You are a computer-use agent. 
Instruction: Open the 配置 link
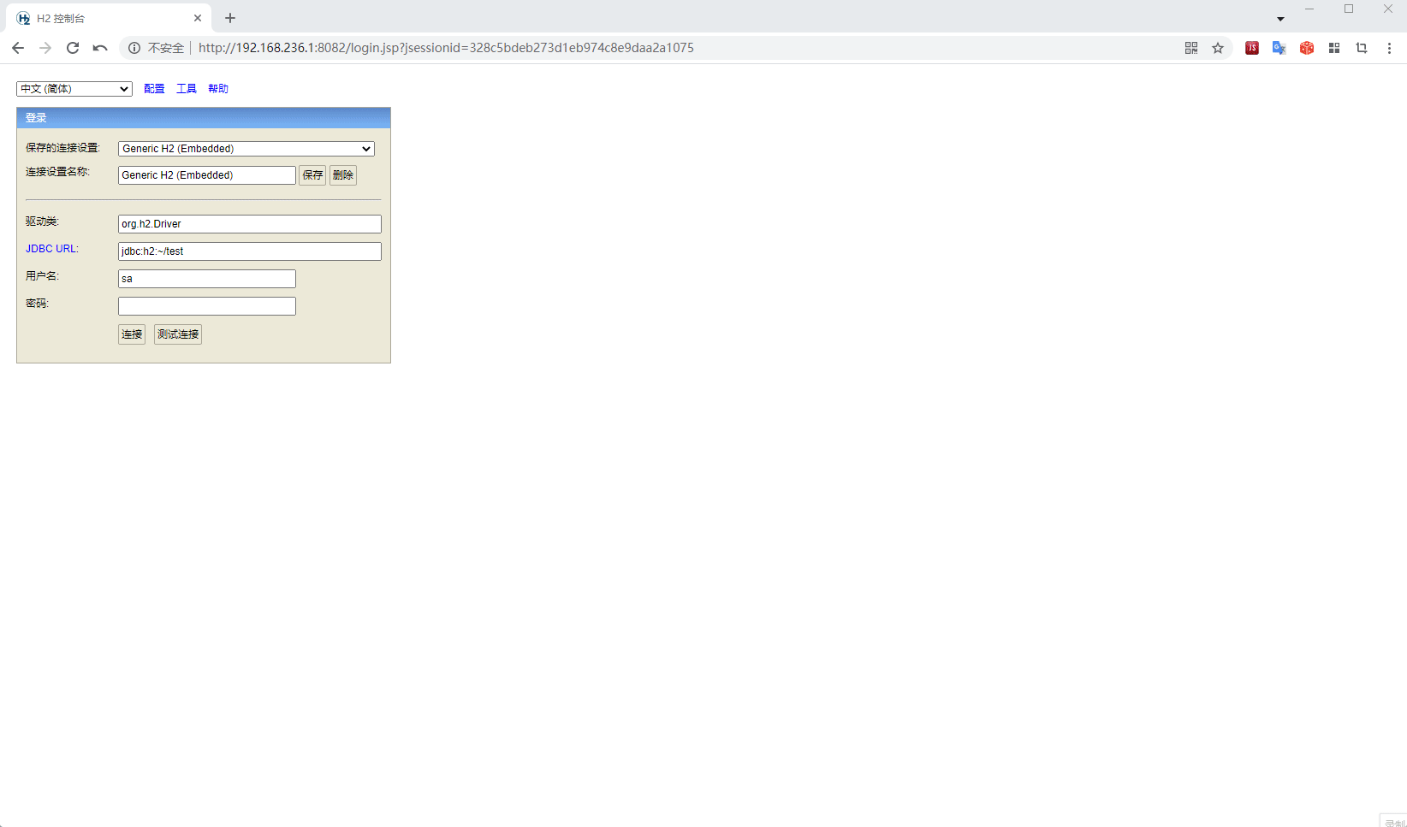[x=154, y=89]
